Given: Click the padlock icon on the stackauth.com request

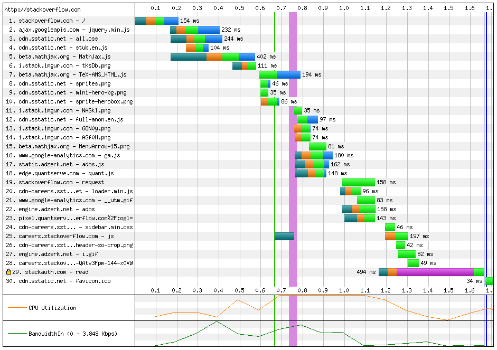Looking at the screenshot, I should 7,272.
